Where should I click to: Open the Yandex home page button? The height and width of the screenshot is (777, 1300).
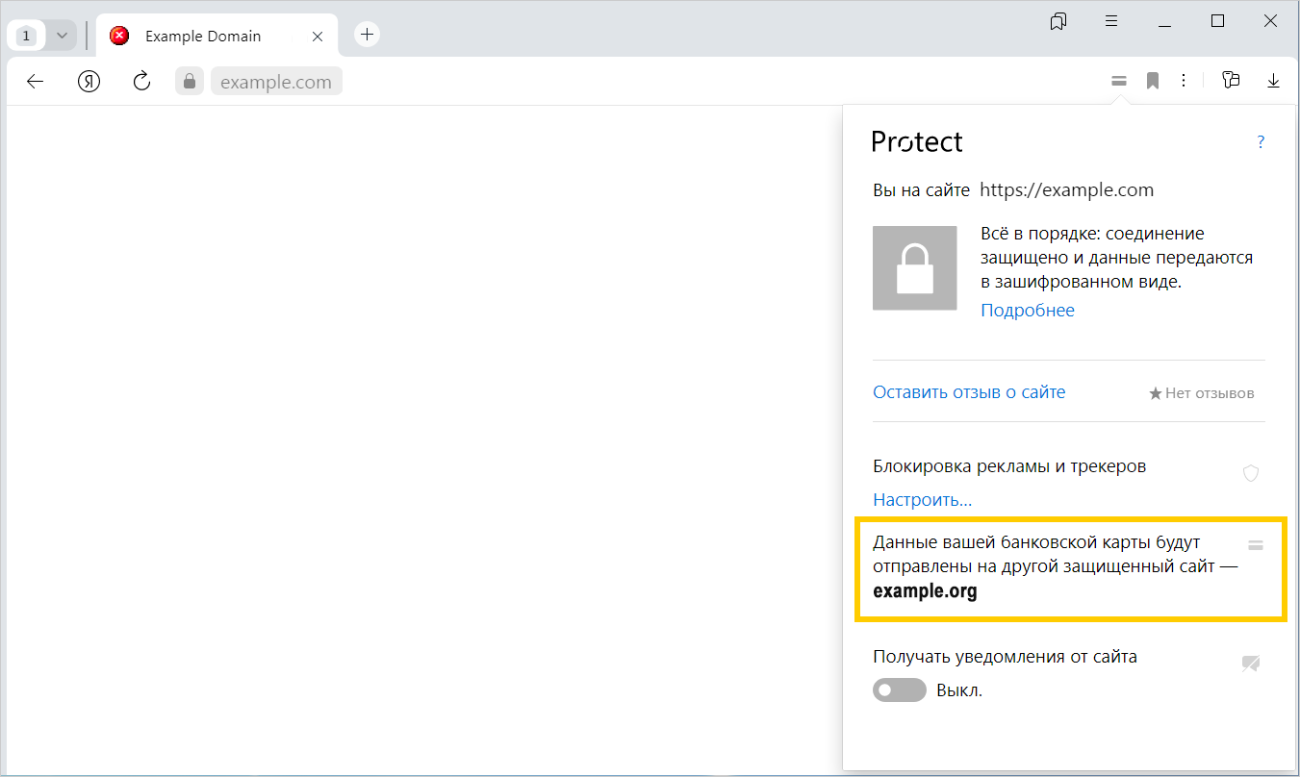point(89,82)
